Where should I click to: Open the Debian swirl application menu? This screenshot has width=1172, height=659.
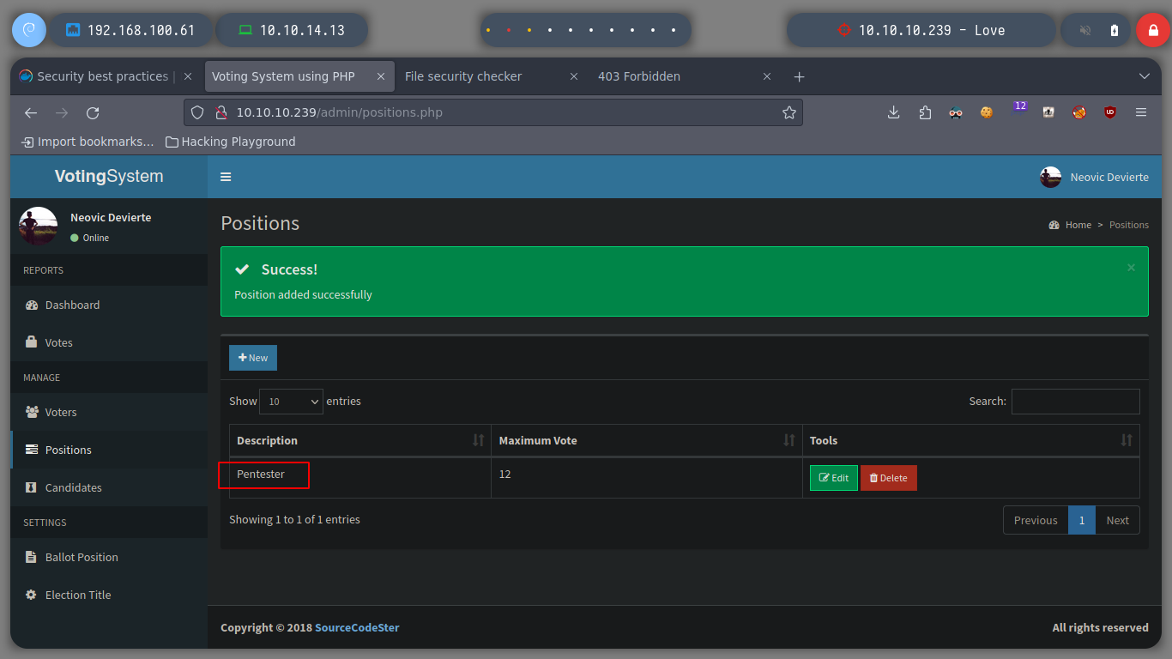(x=28, y=30)
